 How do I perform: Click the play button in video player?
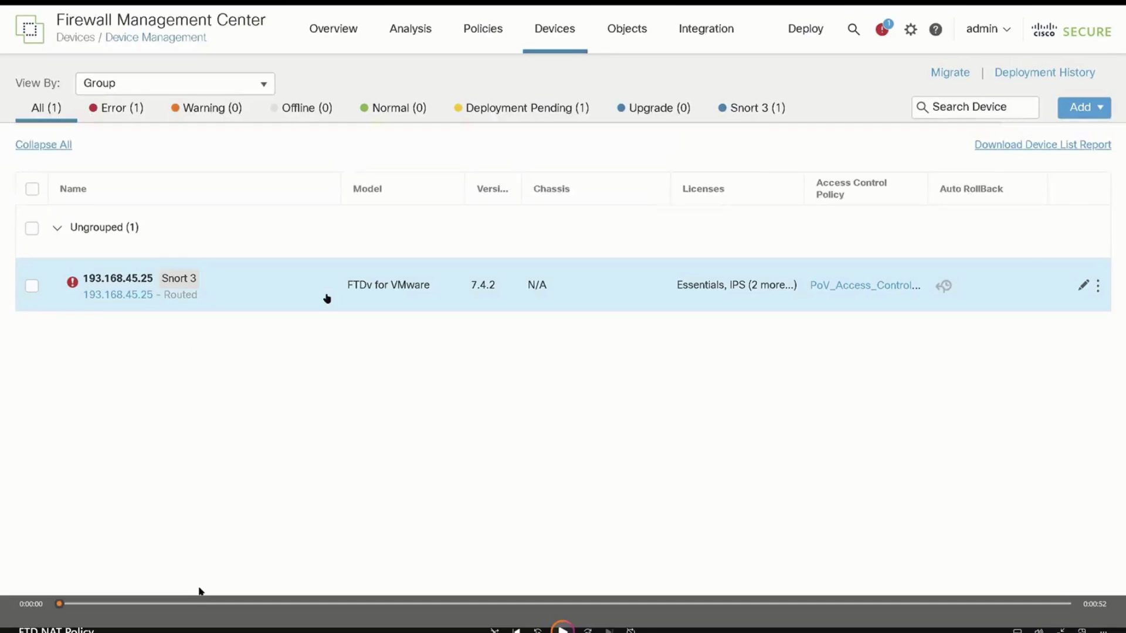[x=562, y=628]
